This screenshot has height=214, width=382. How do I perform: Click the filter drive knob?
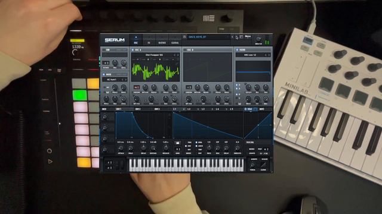point(248,99)
